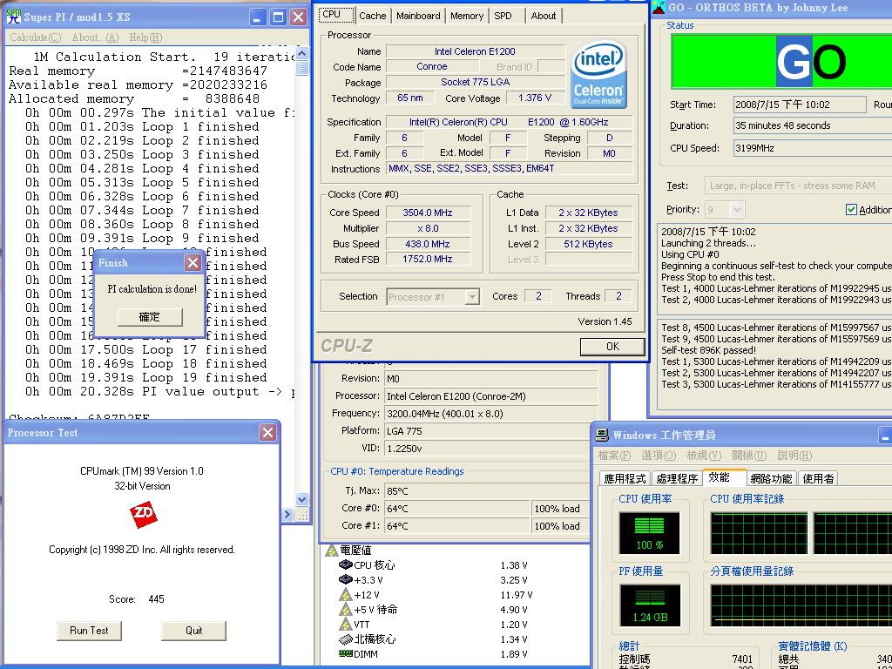Click the ORTHOS Duration field
Image resolution: width=892 pixels, height=669 pixels.
pyautogui.click(x=813, y=125)
